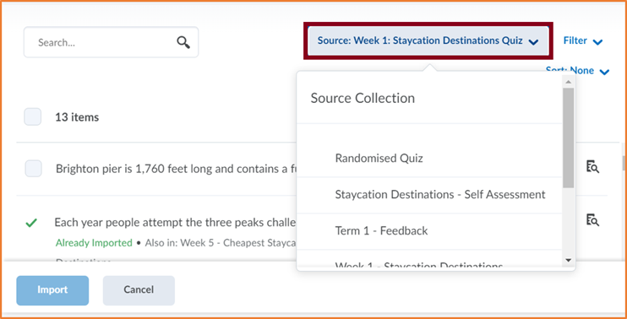Click the search magnifier icon
The width and height of the screenshot is (627, 319).
(183, 42)
